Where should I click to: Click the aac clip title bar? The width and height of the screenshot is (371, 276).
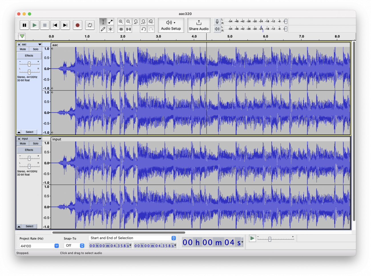(x=201, y=45)
